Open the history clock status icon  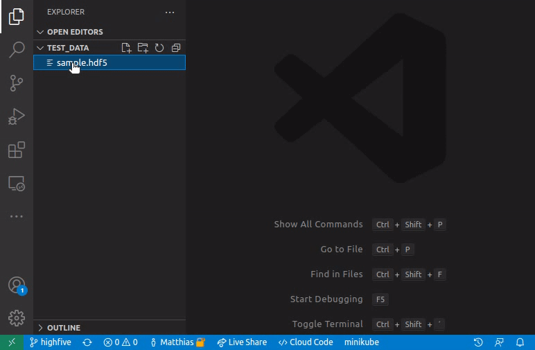tap(478, 342)
